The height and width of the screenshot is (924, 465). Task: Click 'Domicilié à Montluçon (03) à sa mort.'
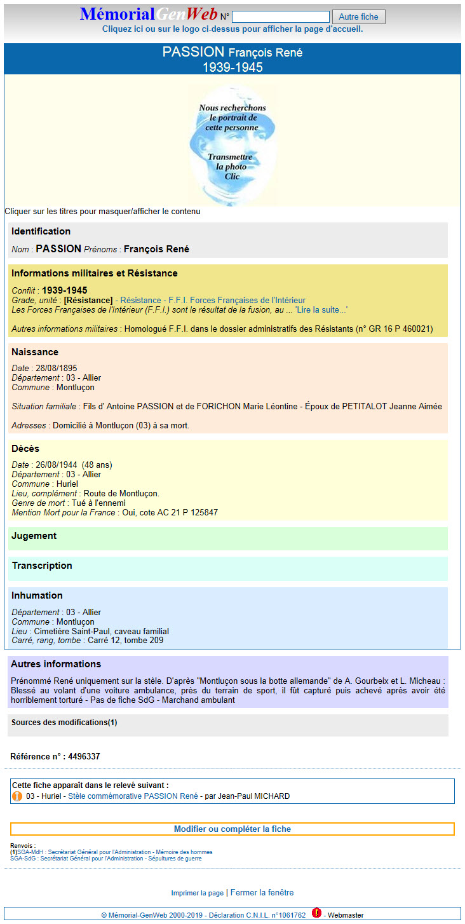pyautogui.click(x=120, y=425)
